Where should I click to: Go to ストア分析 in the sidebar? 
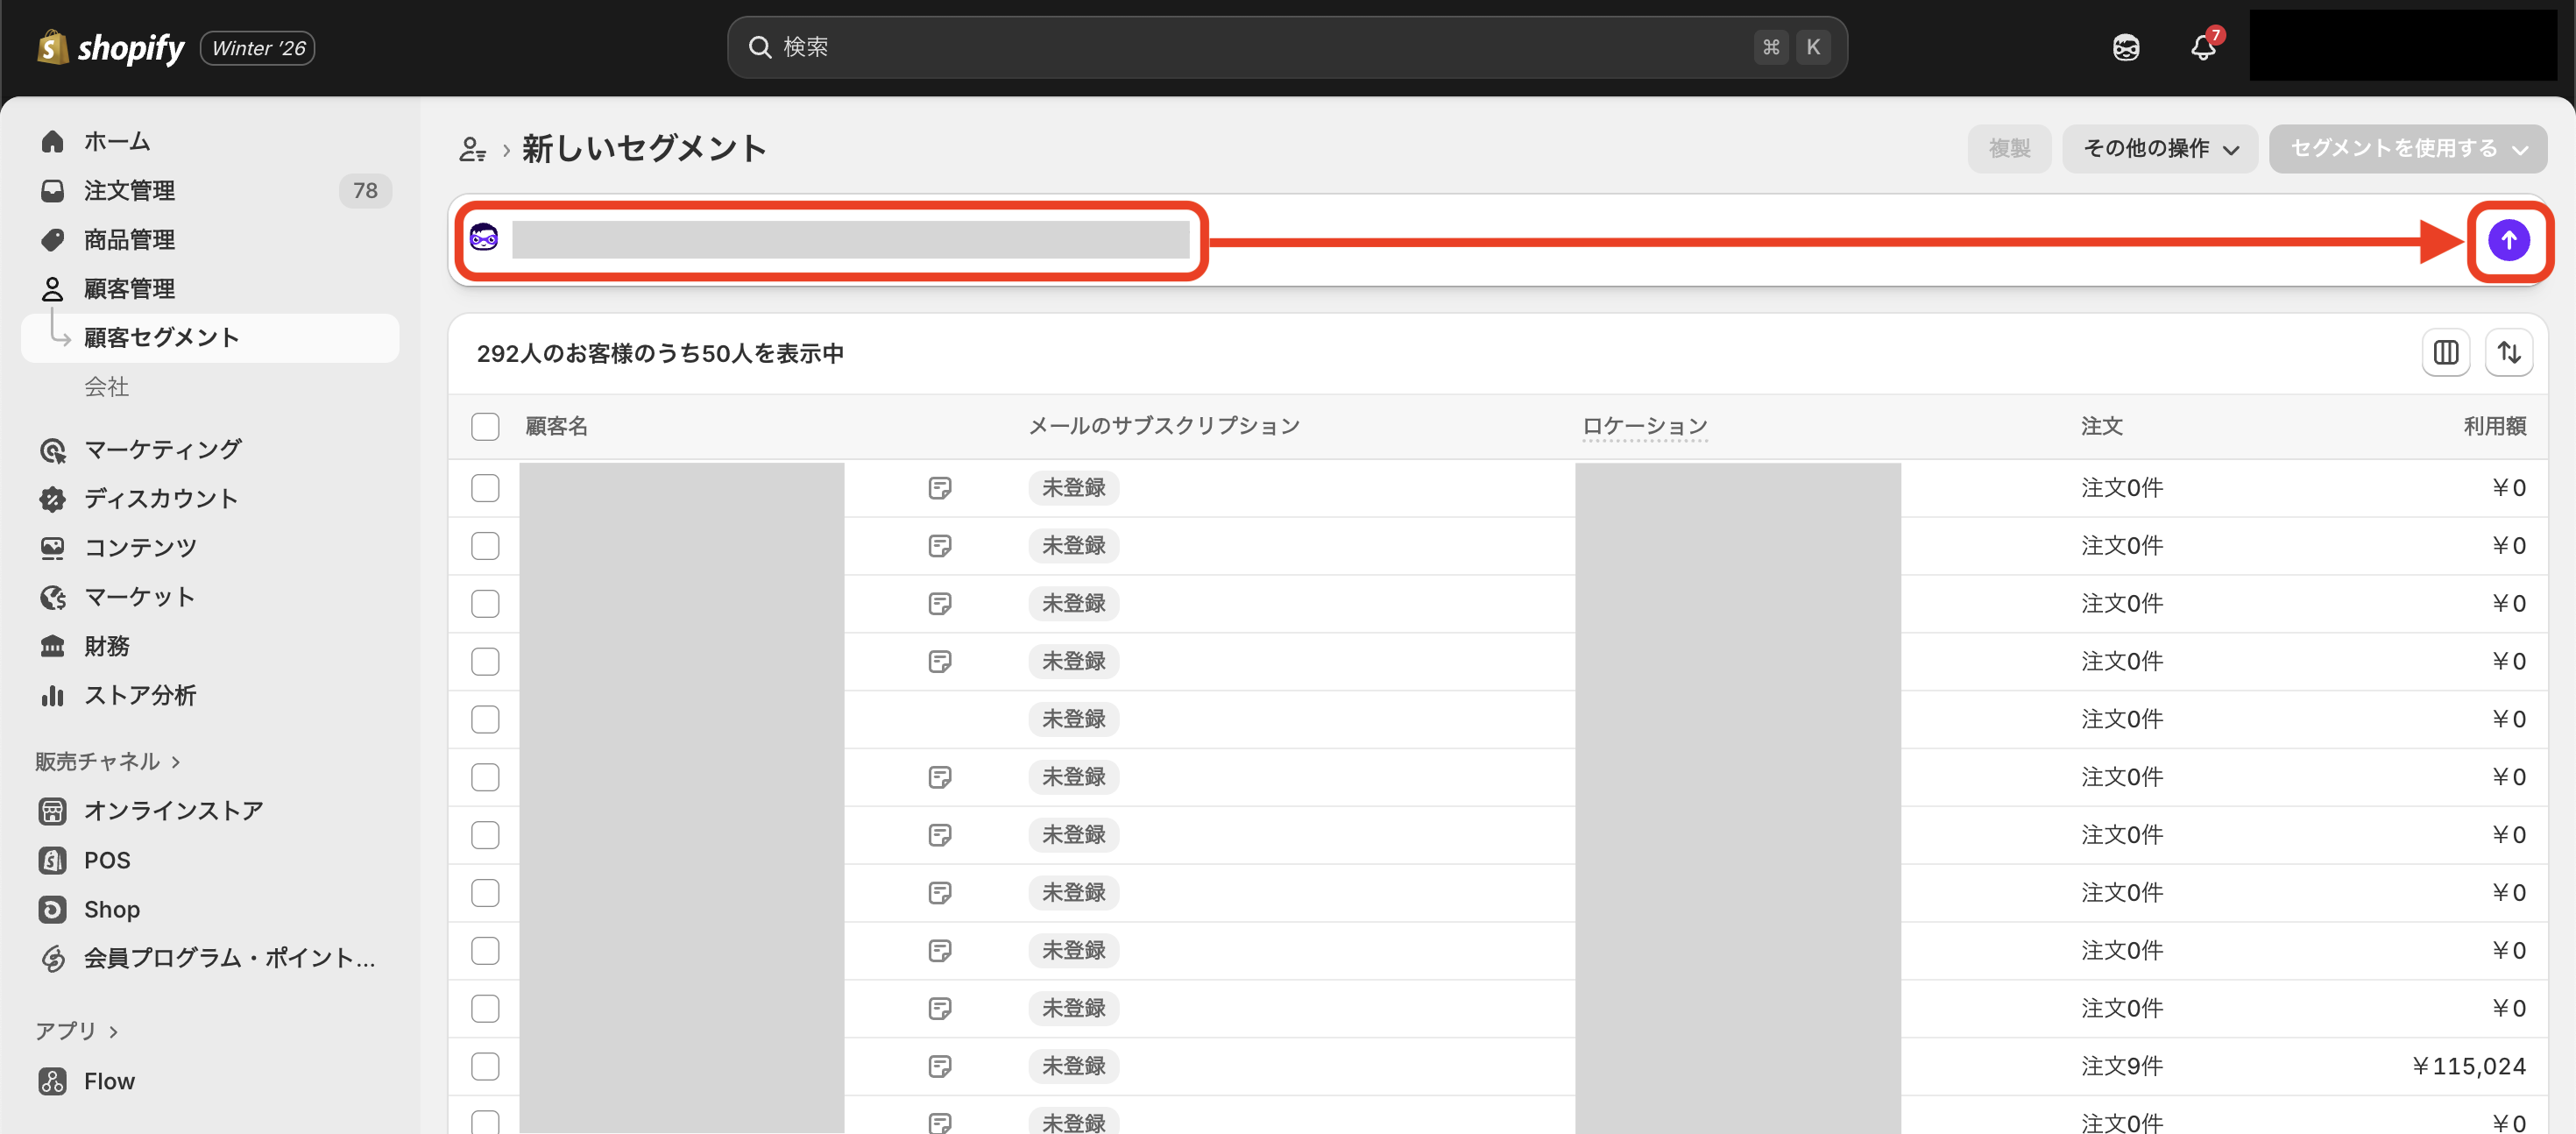139,695
